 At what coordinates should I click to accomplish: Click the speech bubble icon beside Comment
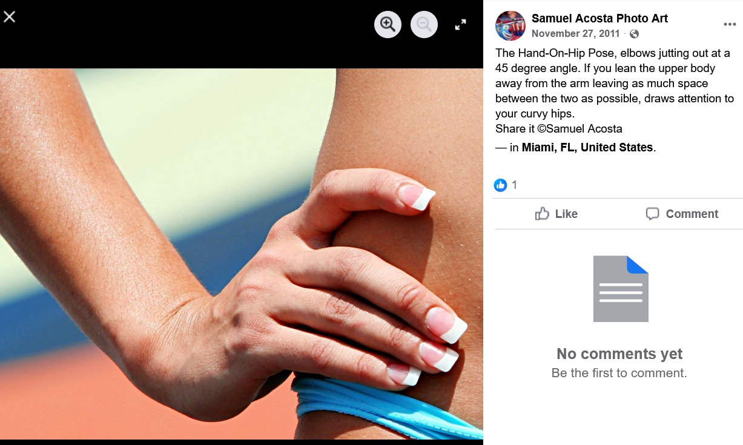652,214
